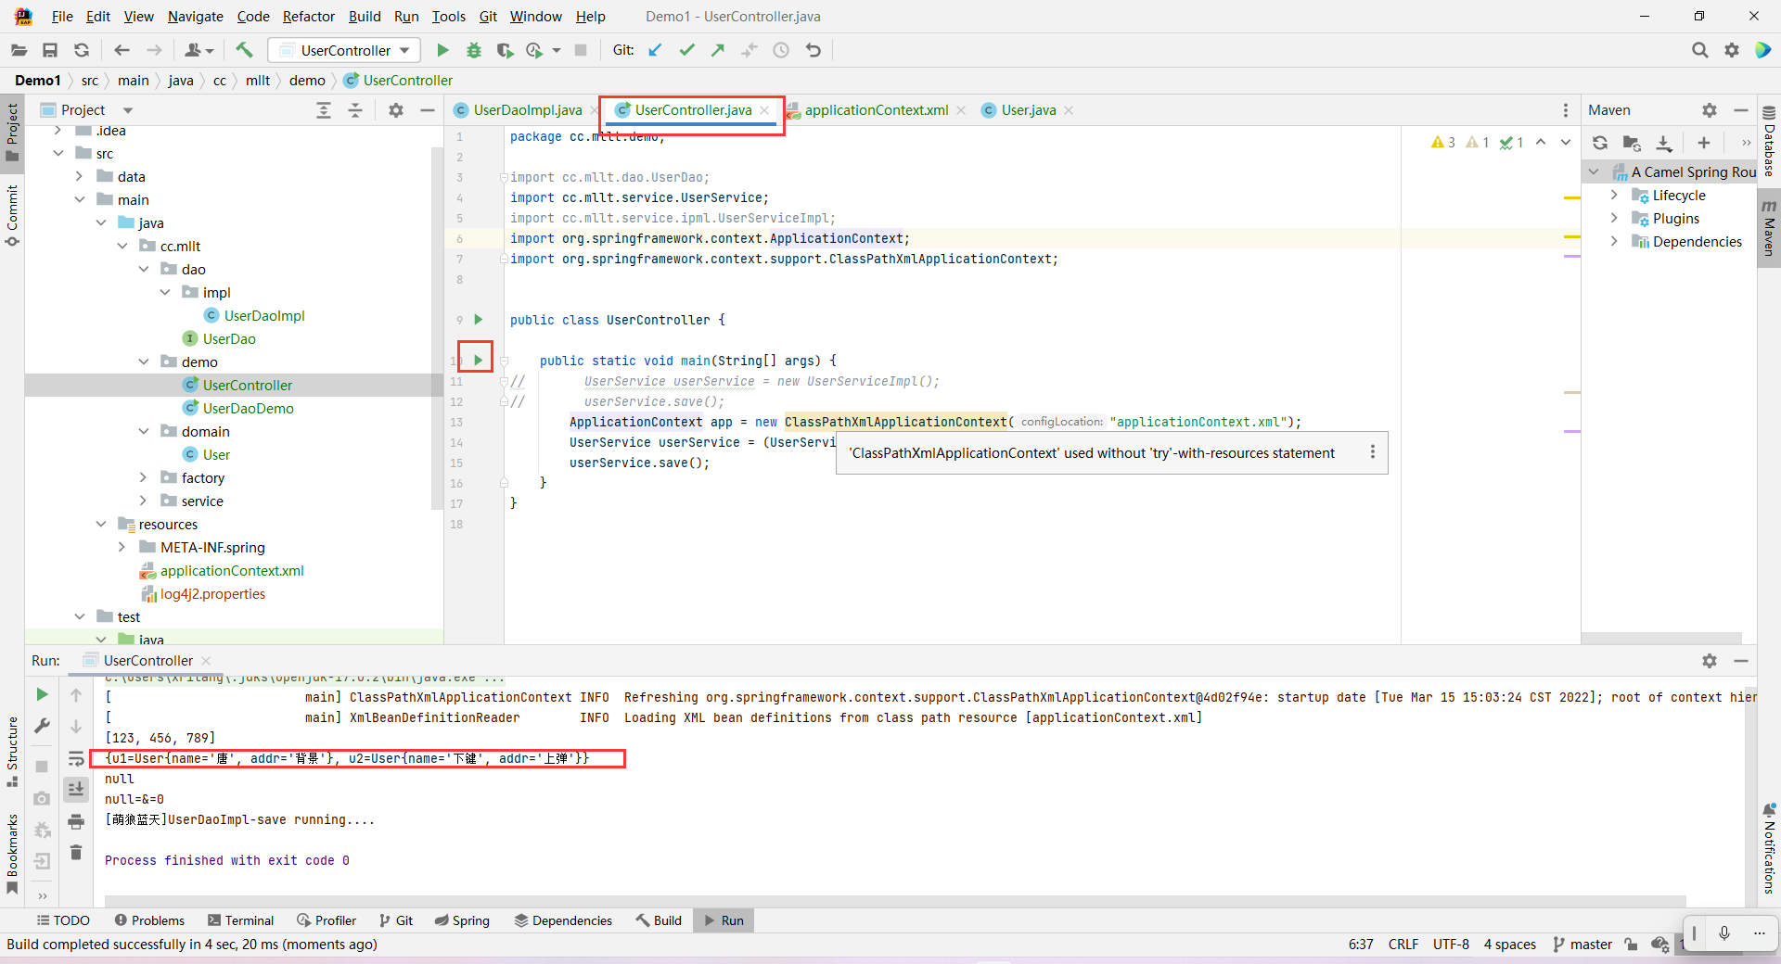The height and width of the screenshot is (964, 1781).
Task: Open IDE settings gear in the top toolbar
Action: pos(1732,50)
